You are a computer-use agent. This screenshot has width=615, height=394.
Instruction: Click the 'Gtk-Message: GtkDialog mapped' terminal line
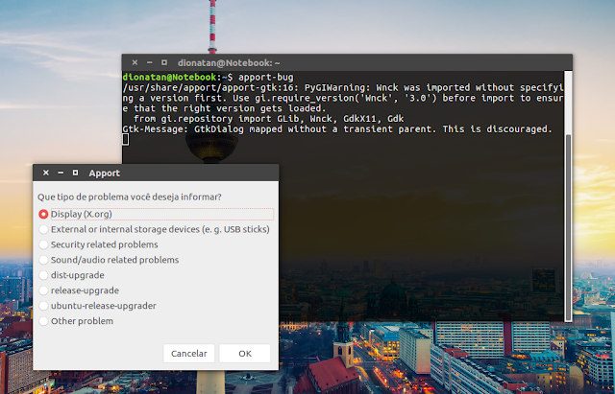click(337, 129)
